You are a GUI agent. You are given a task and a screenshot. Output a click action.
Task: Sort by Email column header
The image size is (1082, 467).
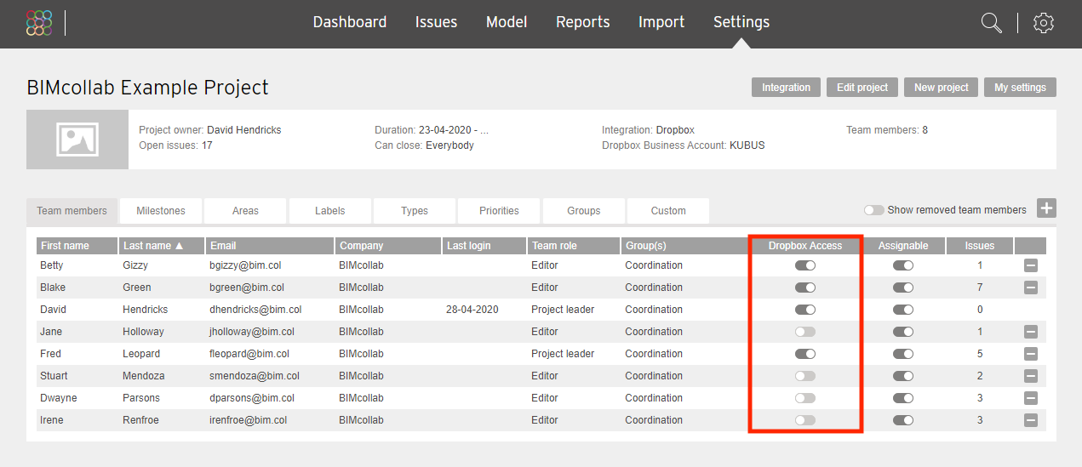click(270, 246)
